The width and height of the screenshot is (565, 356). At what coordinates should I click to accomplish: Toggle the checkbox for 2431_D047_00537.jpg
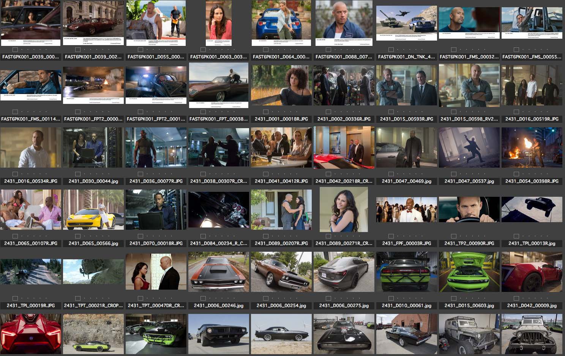tap(454, 174)
